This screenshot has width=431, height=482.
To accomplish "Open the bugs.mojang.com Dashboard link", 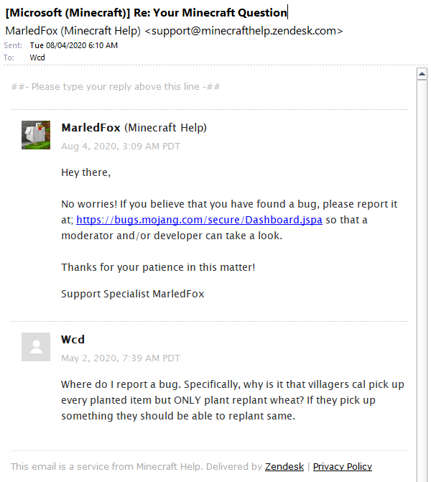I will (199, 220).
